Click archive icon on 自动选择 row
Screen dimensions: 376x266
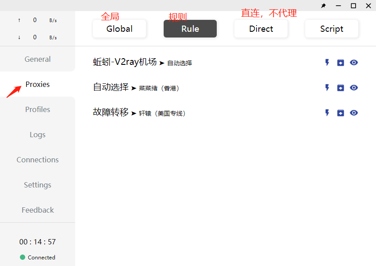(x=341, y=88)
